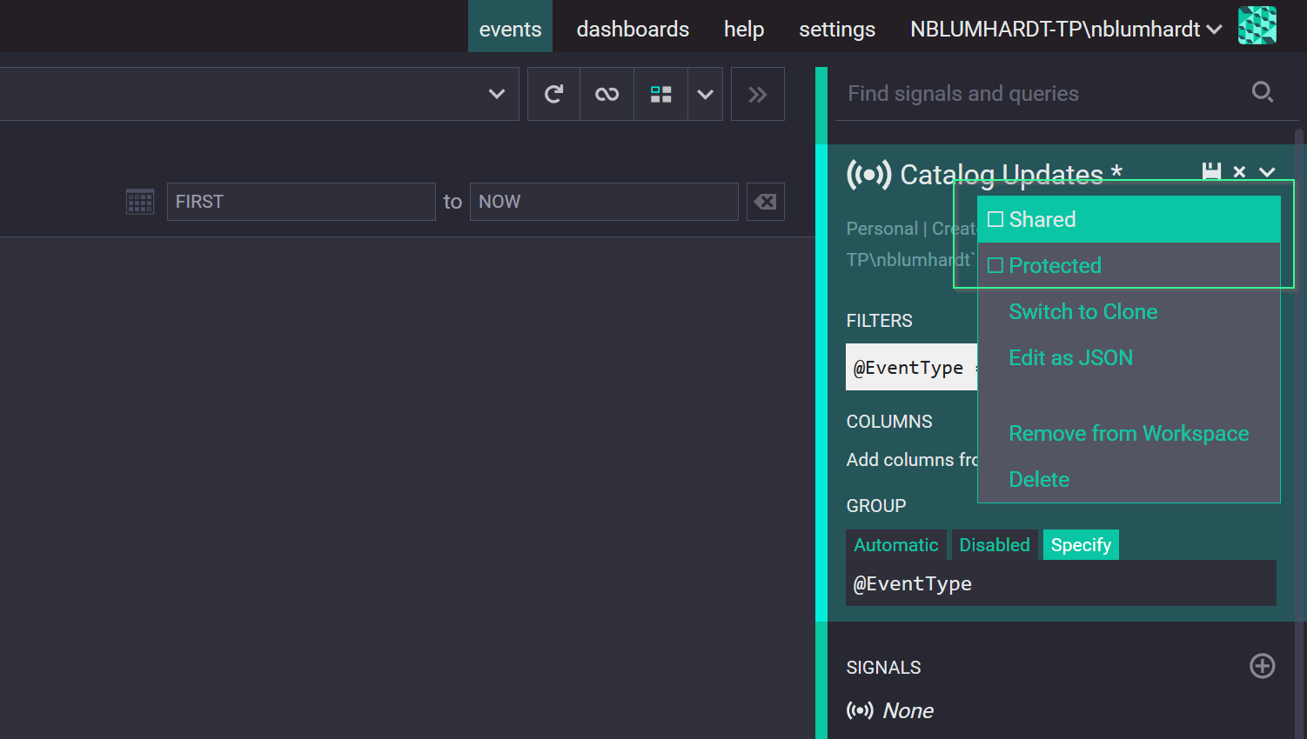Select the Disabled group option

995,545
